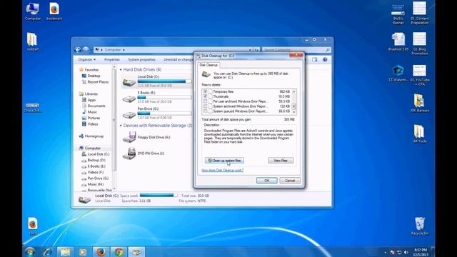457x257 pixels.
Task: Open Firefox from the taskbar
Action: [101, 252]
